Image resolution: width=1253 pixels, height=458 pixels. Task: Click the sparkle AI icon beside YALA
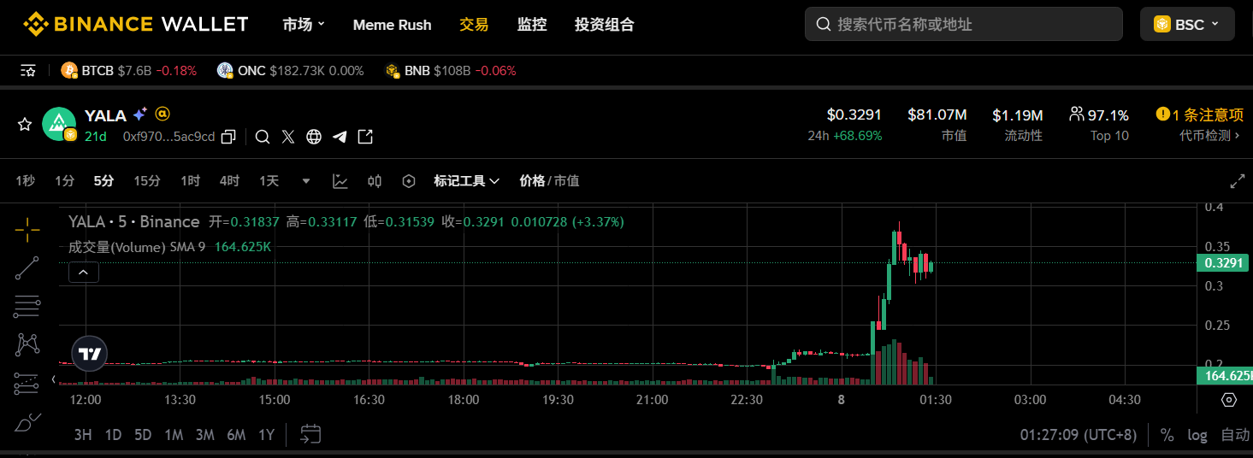[x=140, y=114]
